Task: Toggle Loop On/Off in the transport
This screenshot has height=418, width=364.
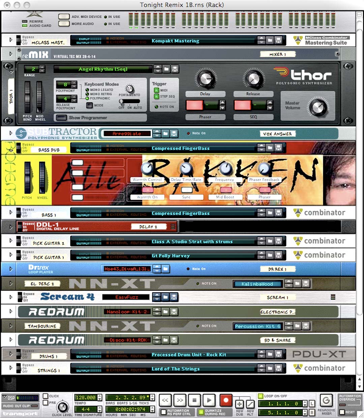Action: click(x=261, y=396)
